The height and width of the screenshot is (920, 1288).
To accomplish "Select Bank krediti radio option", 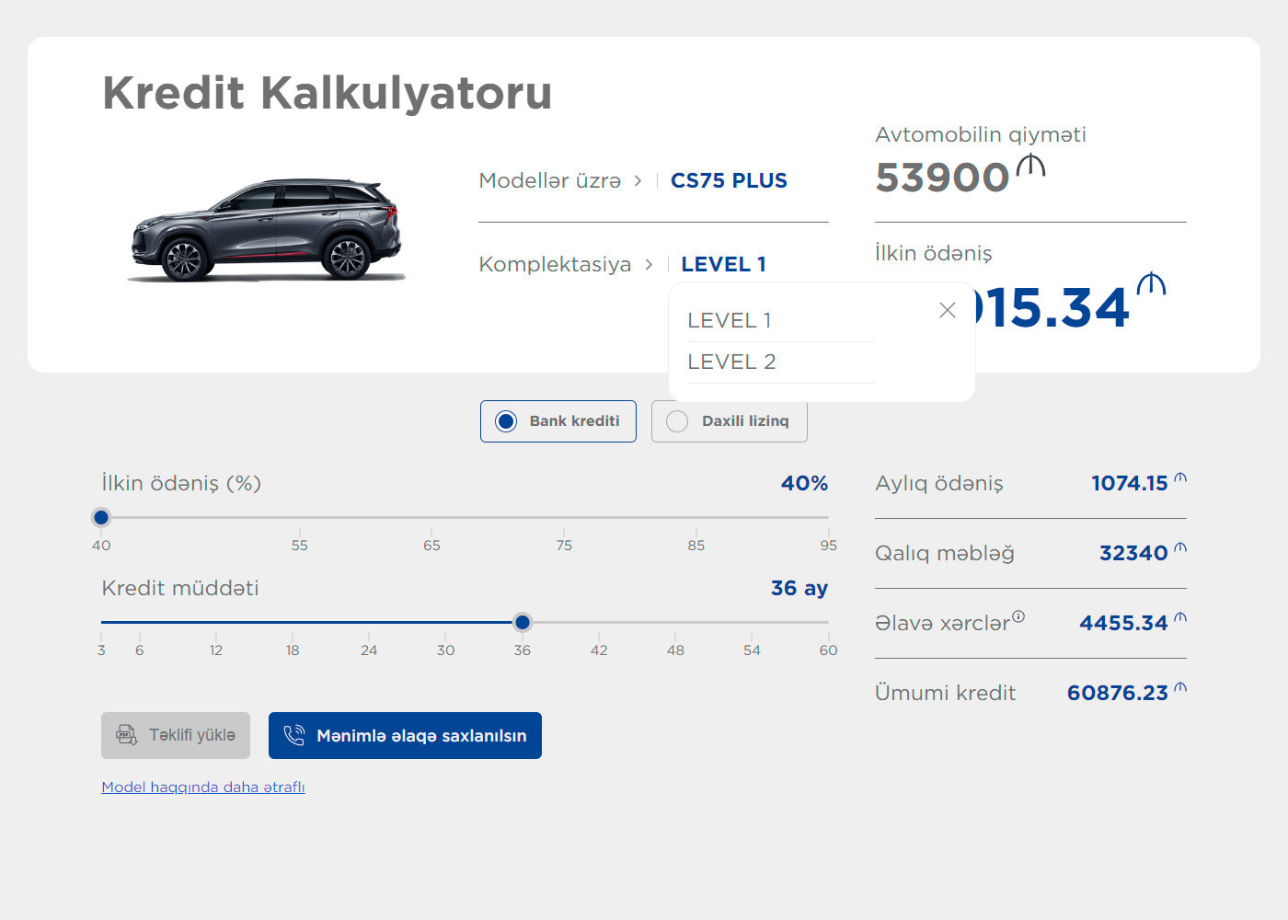I will click(506, 421).
